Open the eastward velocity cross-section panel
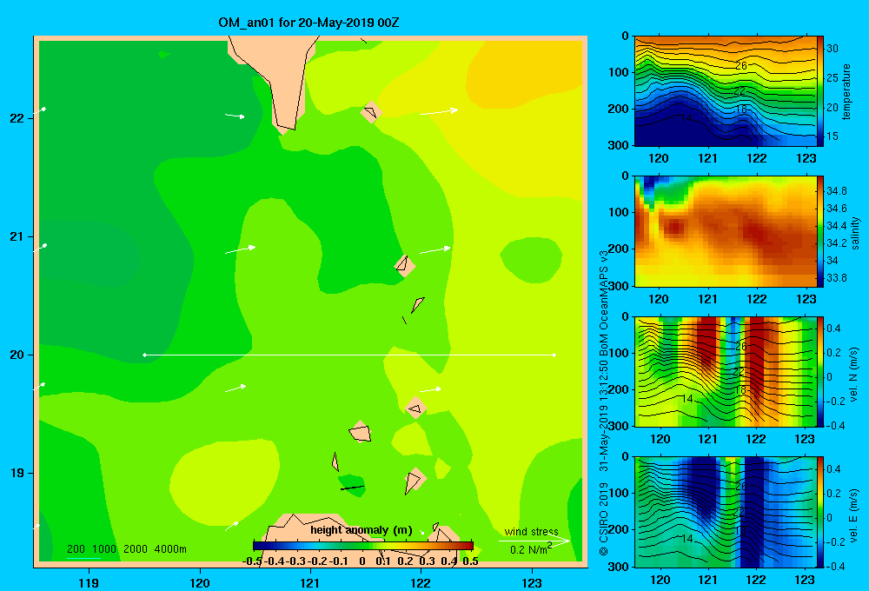Viewport: 869px width, 591px height. pyautogui.click(x=725, y=512)
